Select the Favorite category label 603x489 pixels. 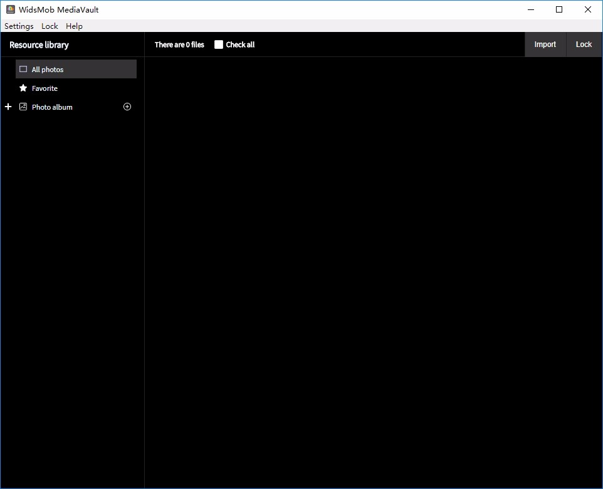click(x=45, y=88)
